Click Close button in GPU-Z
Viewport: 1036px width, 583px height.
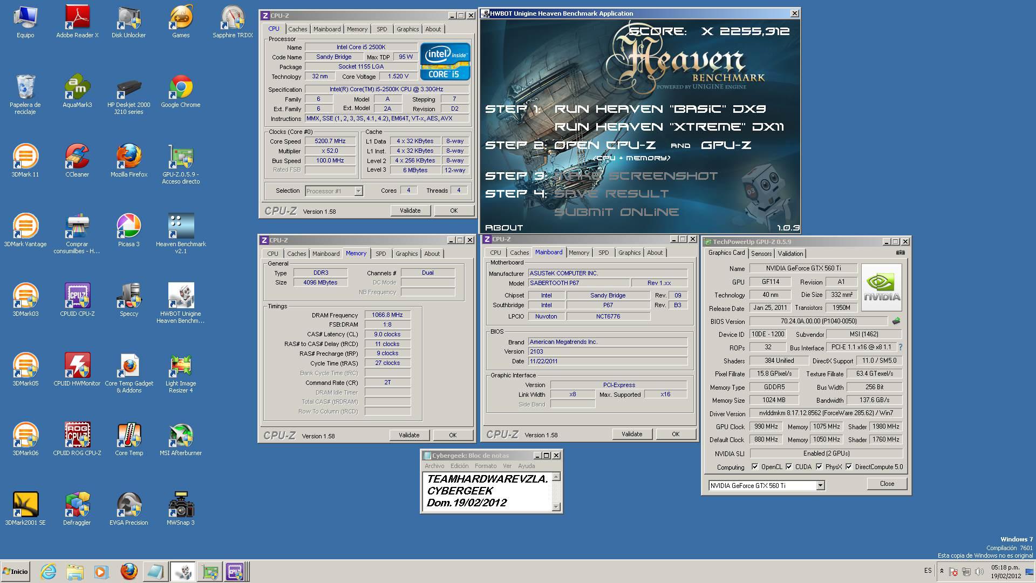(x=887, y=484)
